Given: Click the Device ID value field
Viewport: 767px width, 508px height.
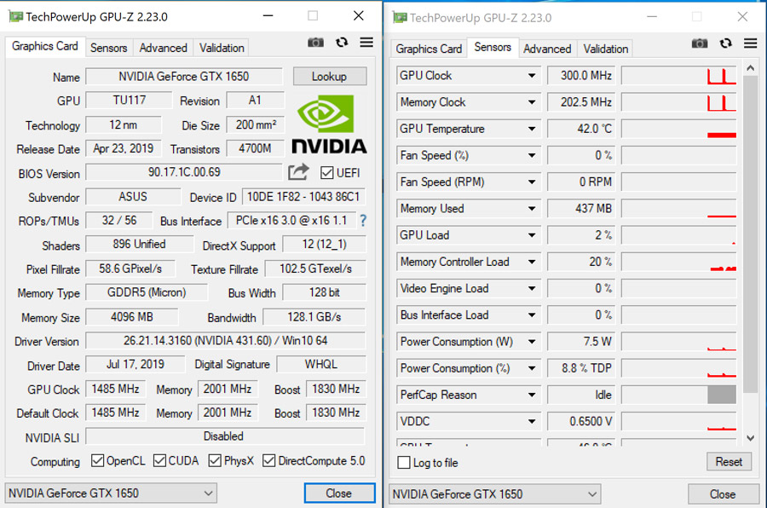Looking at the screenshot, I should click(x=303, y=197).
